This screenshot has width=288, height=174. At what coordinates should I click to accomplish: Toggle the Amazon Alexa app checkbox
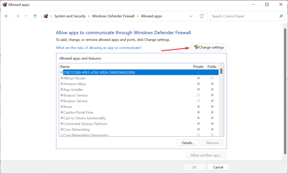click(62, 84)
